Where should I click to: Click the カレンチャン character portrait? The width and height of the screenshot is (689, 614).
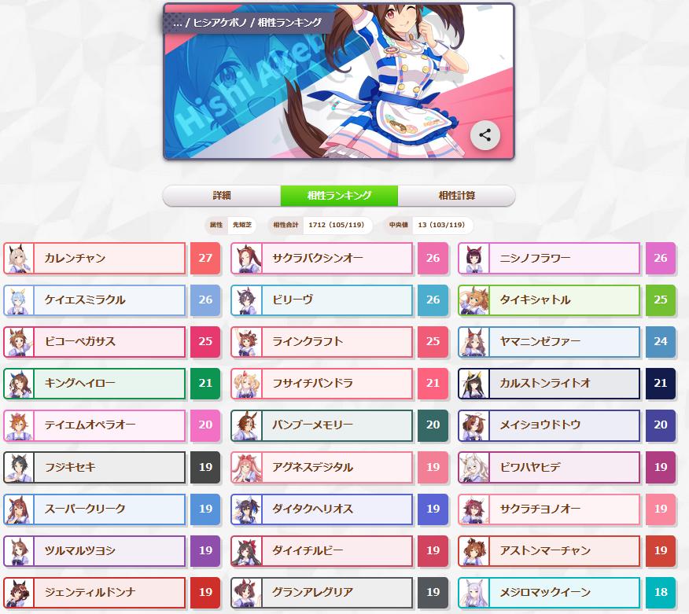click(x=19, y=258)
